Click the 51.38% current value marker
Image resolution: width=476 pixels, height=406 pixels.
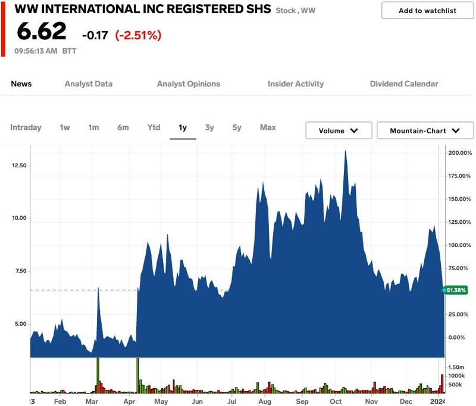click(x=455, y=291)
